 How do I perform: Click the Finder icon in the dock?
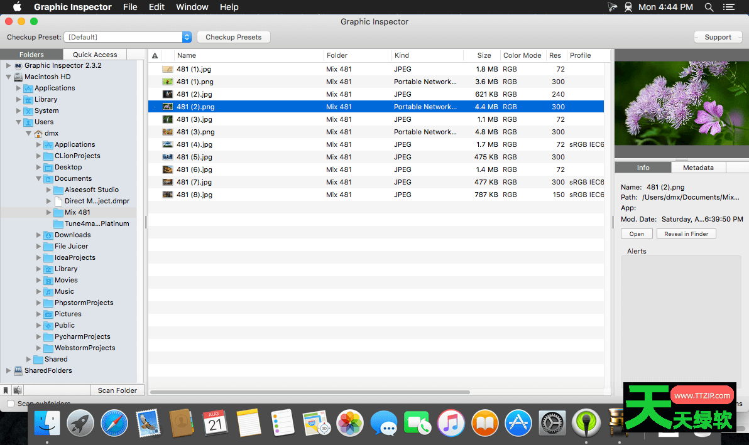pyautogui.click(x=46, y=423)
